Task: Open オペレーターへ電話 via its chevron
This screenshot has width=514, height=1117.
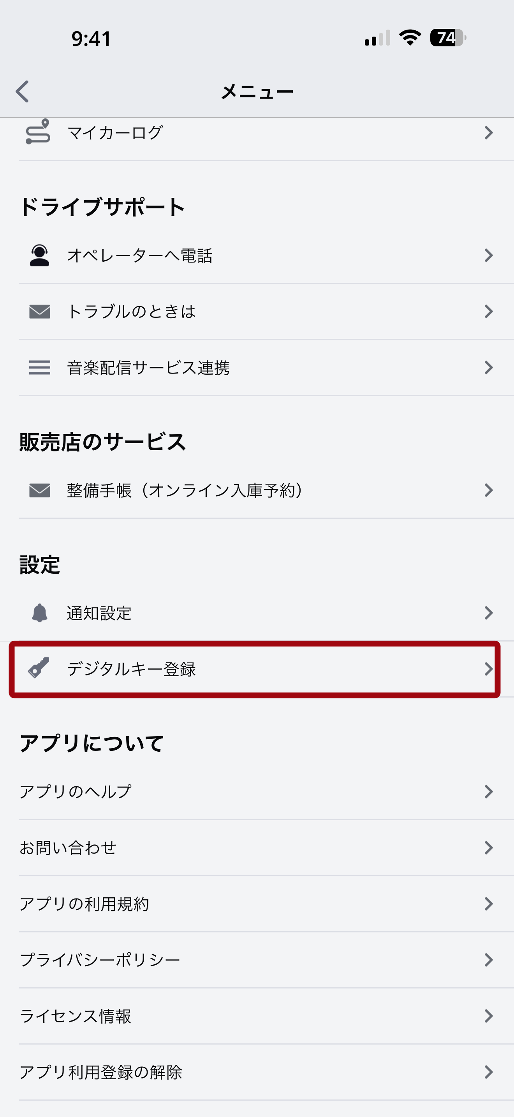Action: click(488, 255)
